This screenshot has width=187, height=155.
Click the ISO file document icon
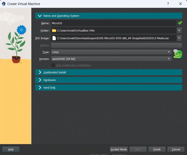point(54,38)
